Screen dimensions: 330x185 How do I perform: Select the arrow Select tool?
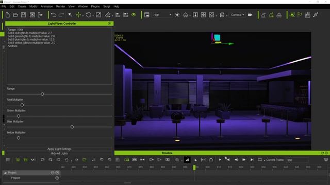click(70, 15)
